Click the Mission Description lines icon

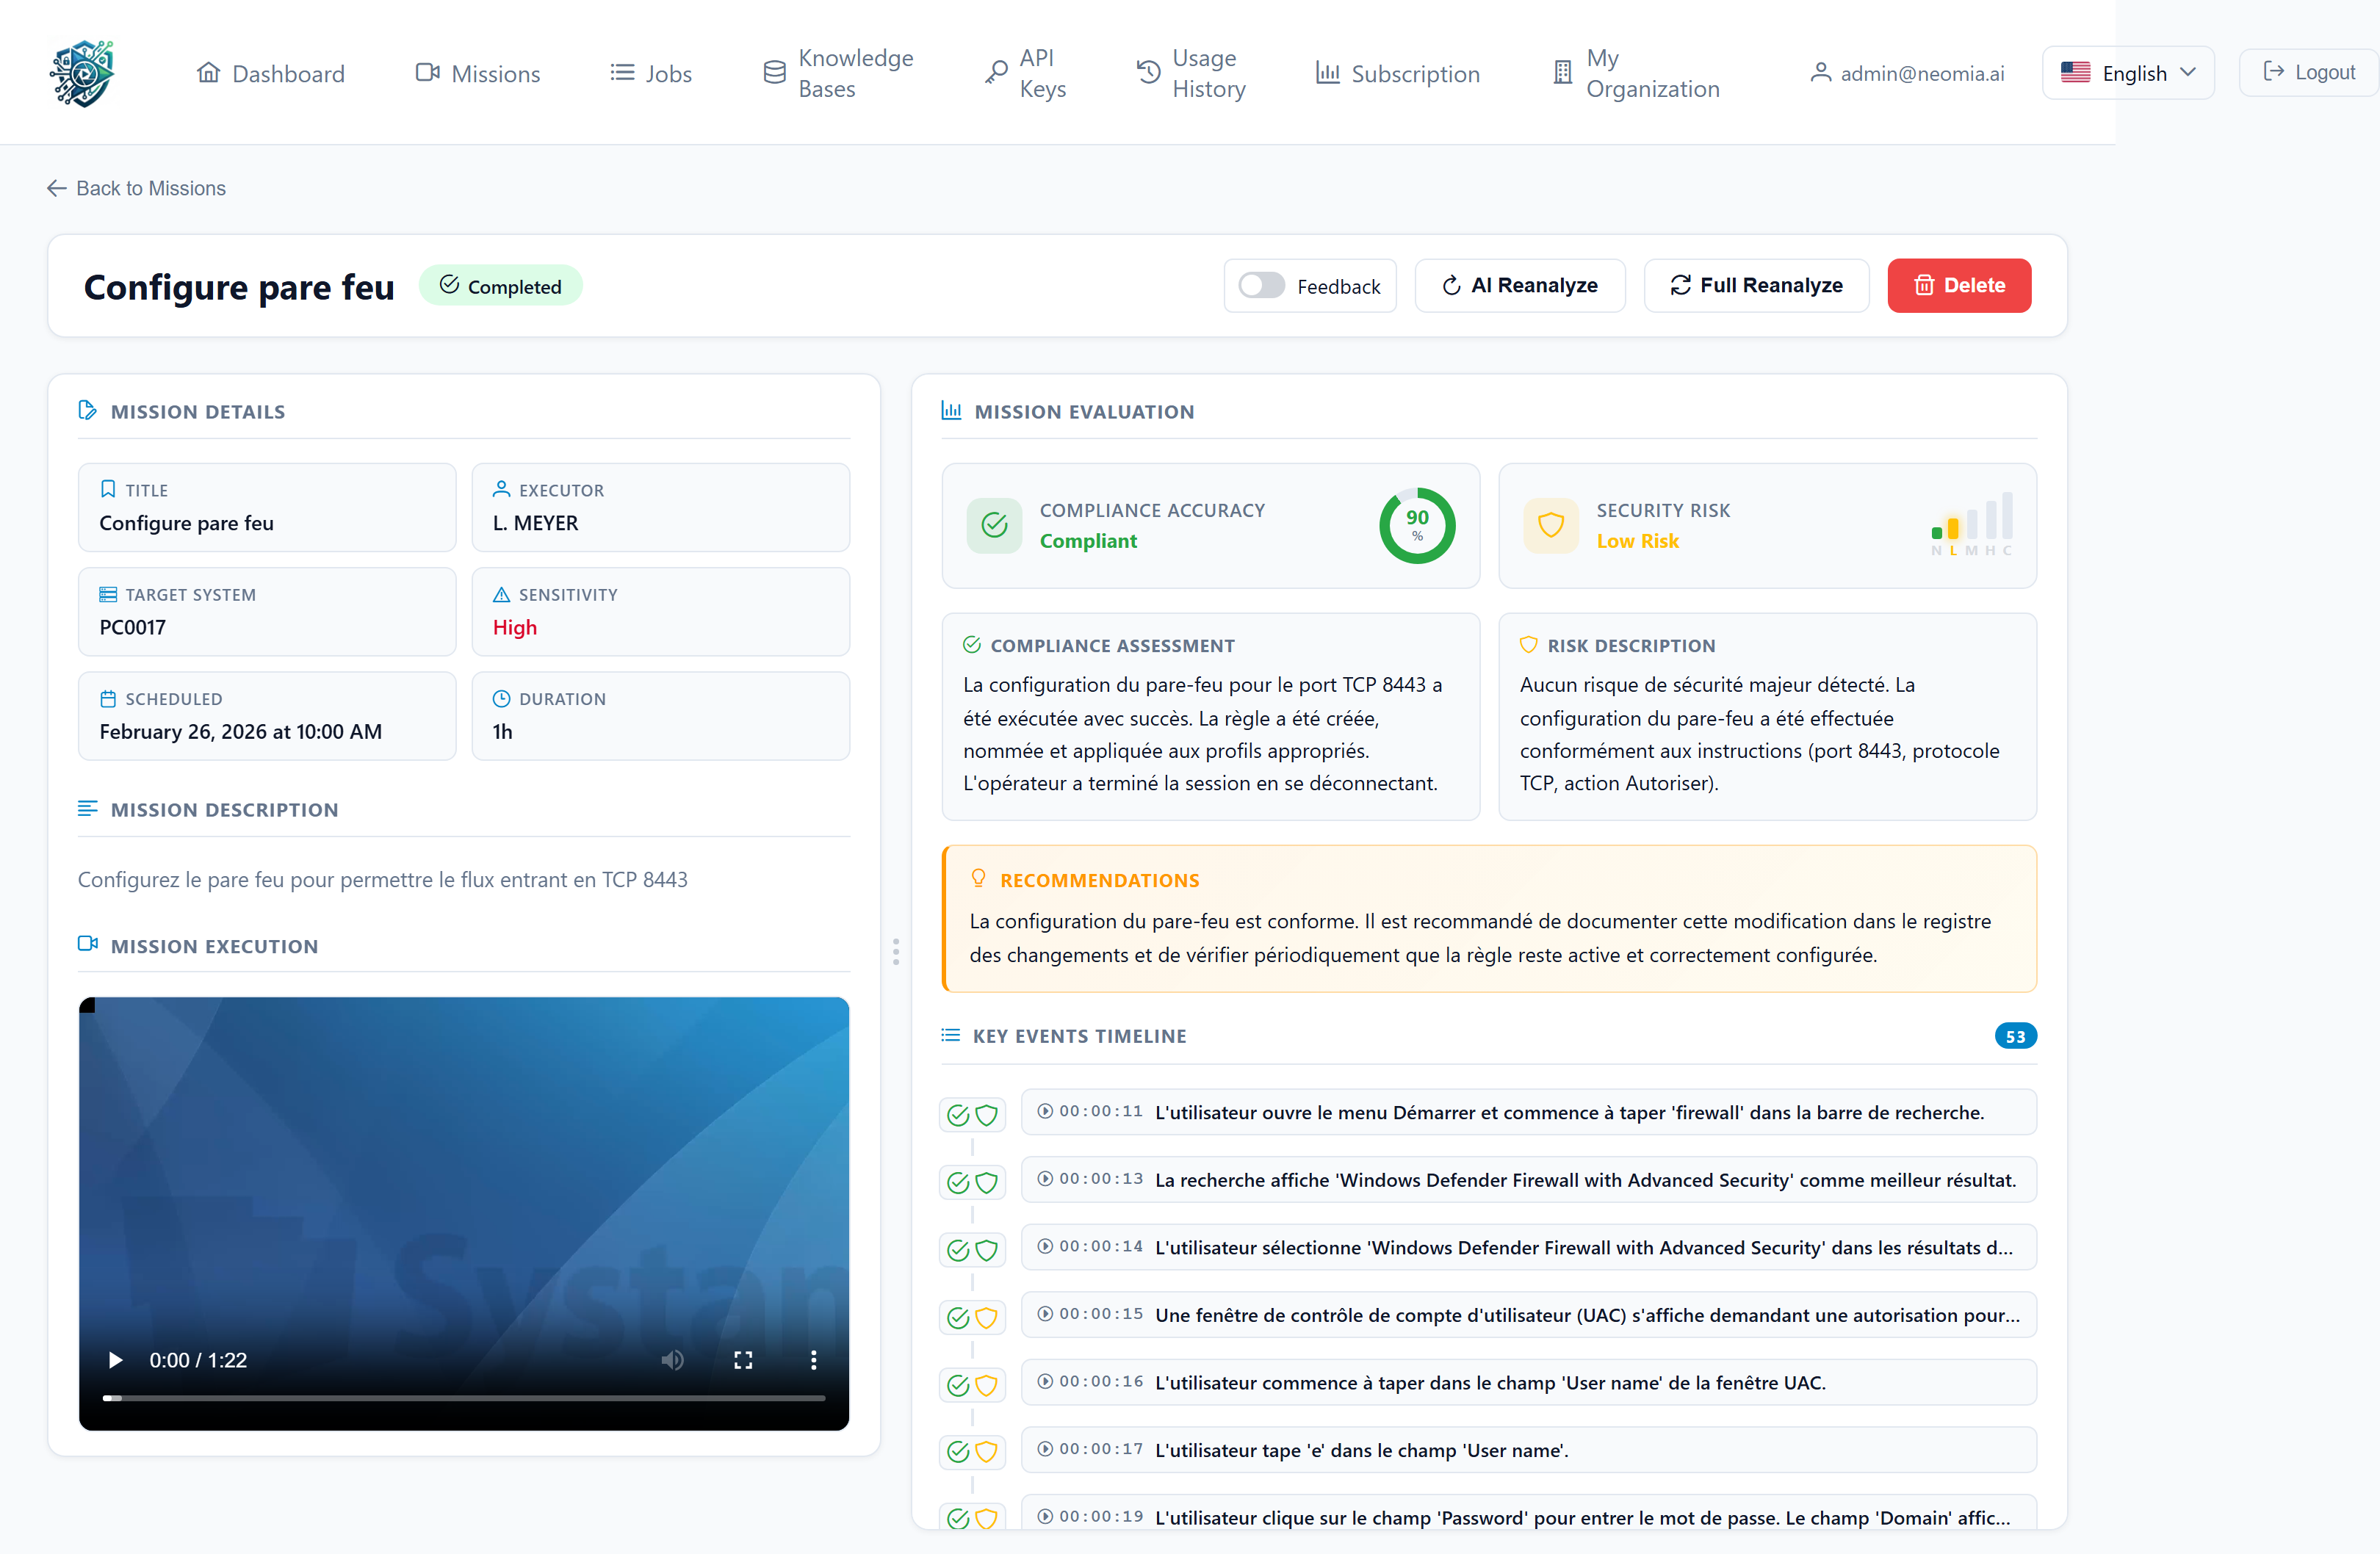(x=88, y=808)
